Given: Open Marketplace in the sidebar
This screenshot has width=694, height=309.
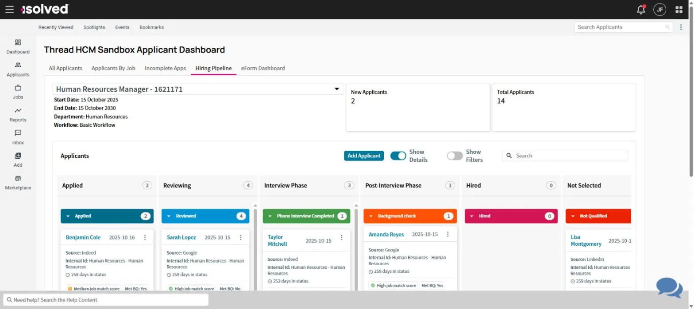Looking at the screenshot, I should (18, 183).
